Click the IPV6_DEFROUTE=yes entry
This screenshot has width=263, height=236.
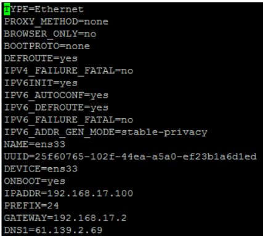(56, 108)
